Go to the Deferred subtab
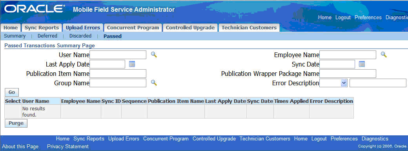This screenshot has width=408, height=151. [47, 36]
